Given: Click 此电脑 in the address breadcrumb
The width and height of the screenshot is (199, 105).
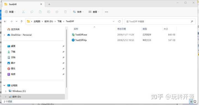Looking at the screenshot, I should [x=37, y=21].
